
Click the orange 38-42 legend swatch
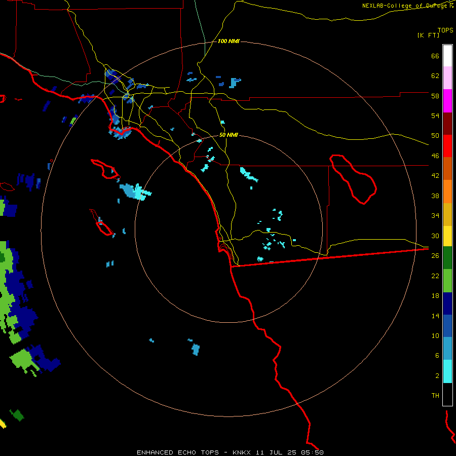pos(447,192)
